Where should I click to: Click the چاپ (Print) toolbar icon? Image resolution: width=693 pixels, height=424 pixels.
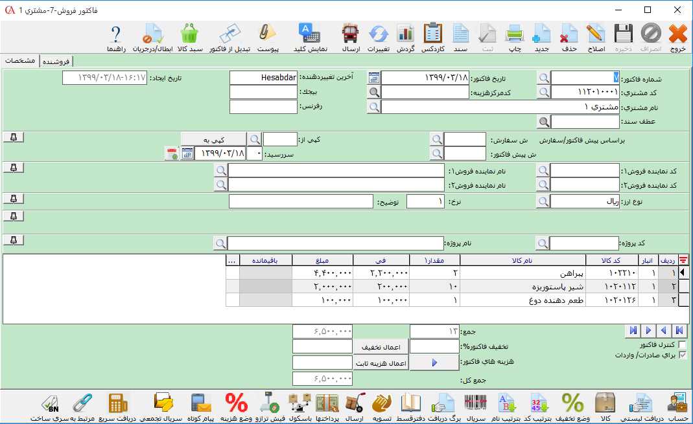click(x=514, y=37)
